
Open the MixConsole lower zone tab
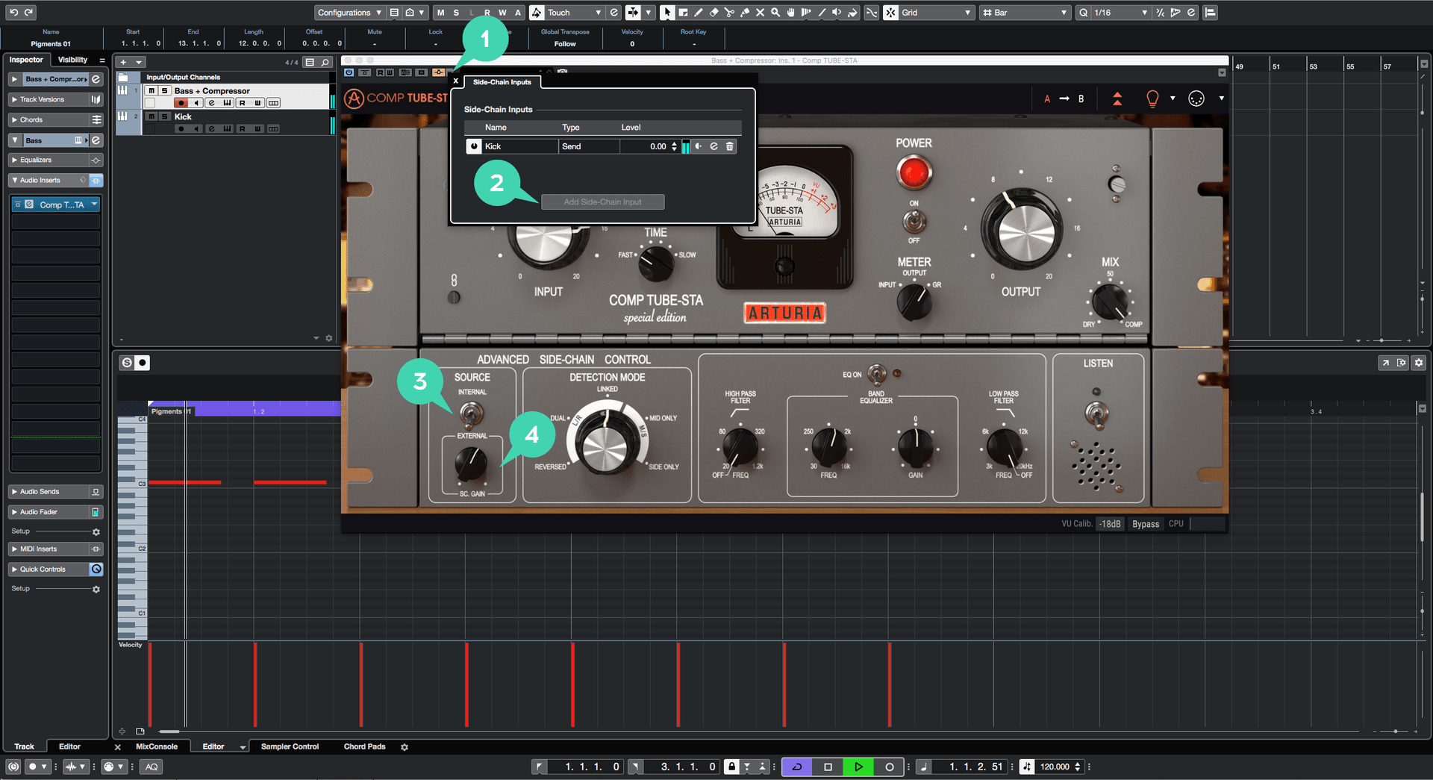(x=157, y=746)
